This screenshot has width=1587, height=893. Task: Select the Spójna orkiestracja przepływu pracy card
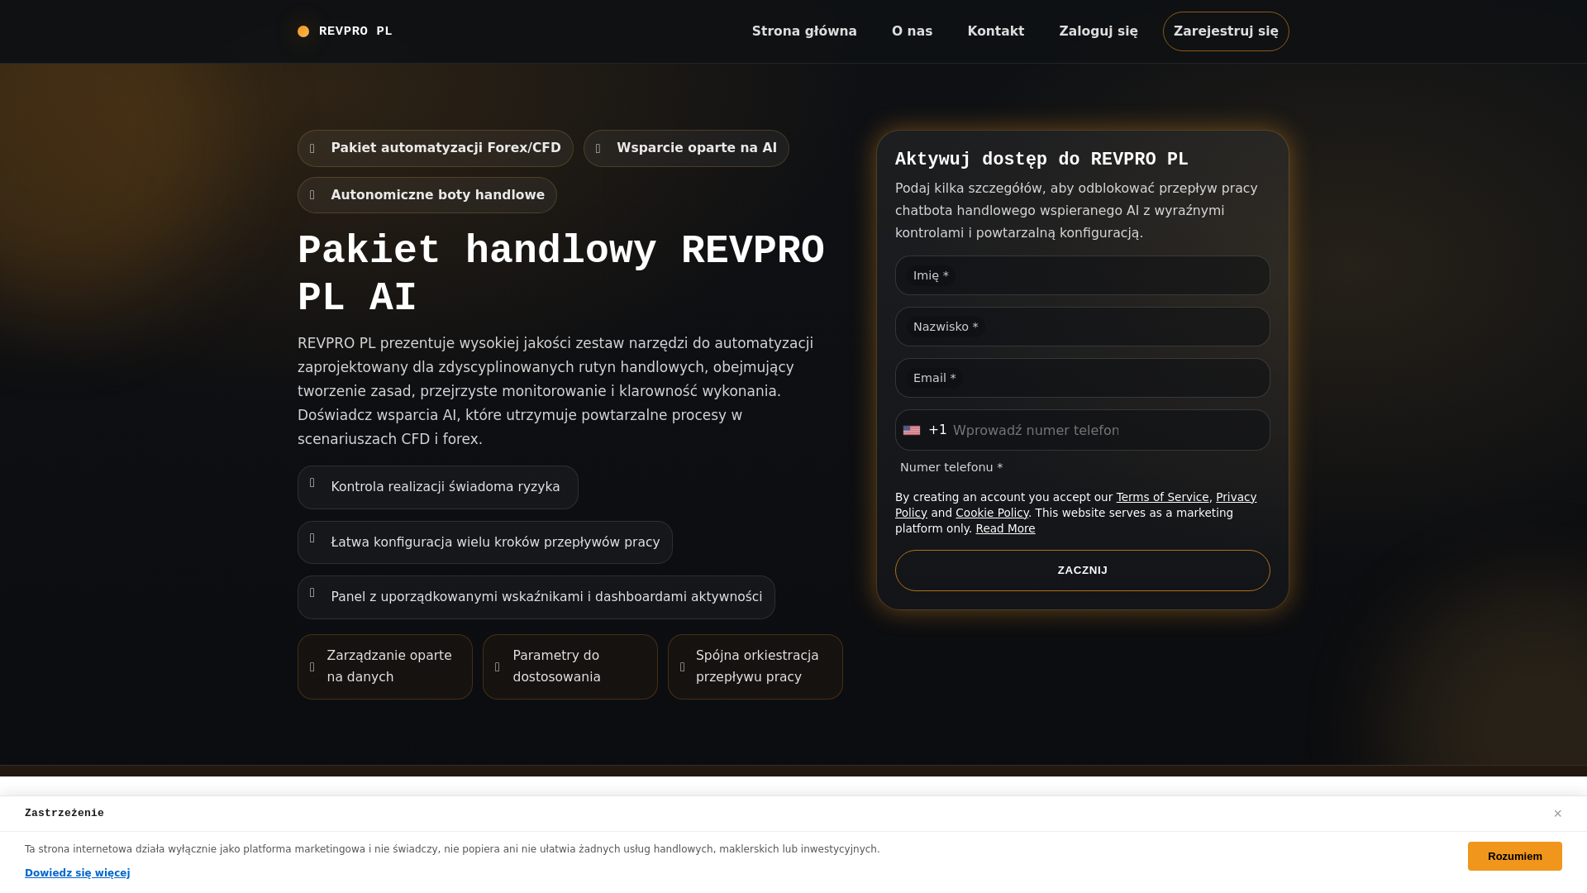(755, 666)
